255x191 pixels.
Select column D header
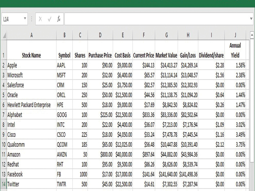tap(100, 35)
